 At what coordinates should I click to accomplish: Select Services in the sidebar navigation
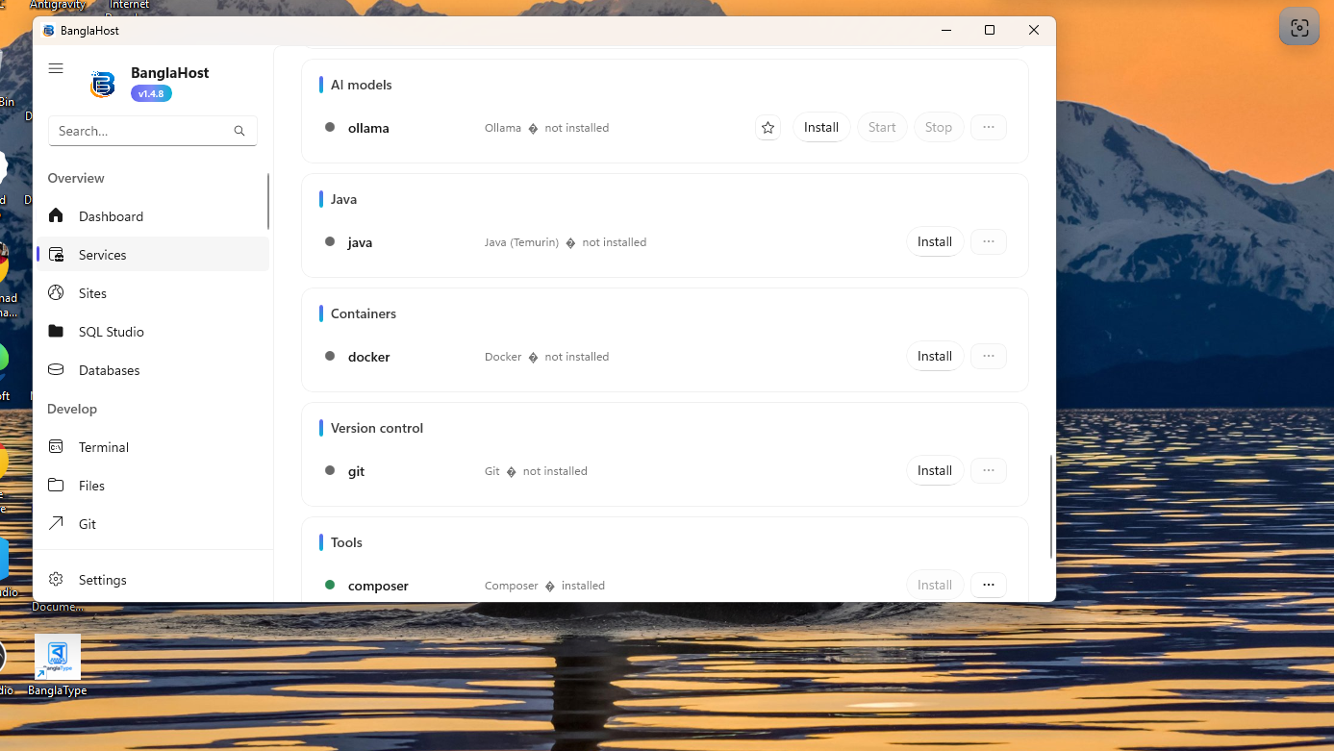[x=152, y=255]
